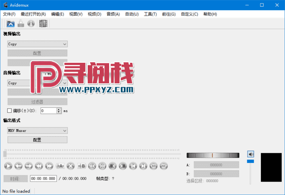Click 配置 under 输出格式
Screen dimensions: 285x195
37,140
